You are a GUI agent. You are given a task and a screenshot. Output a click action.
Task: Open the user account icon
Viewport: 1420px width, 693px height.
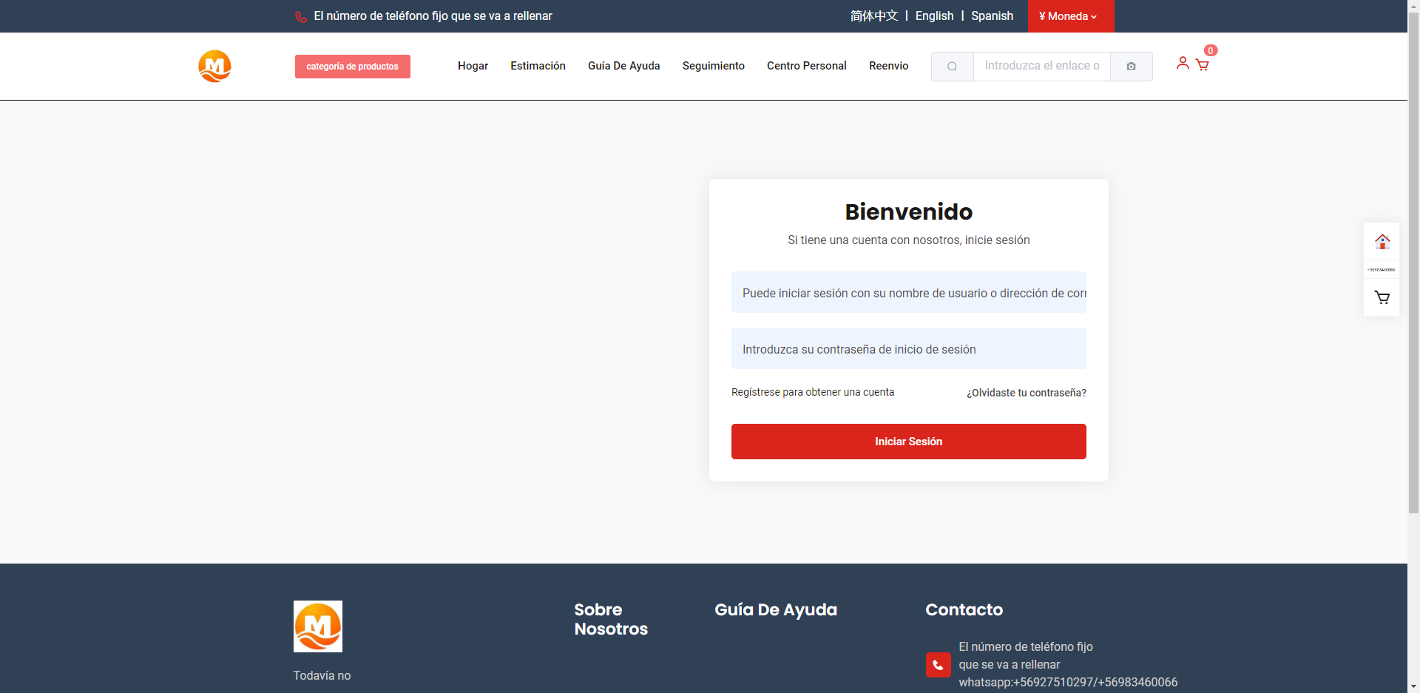1183,64
